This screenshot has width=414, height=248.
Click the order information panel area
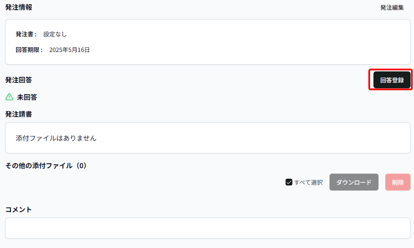(207, 42)
